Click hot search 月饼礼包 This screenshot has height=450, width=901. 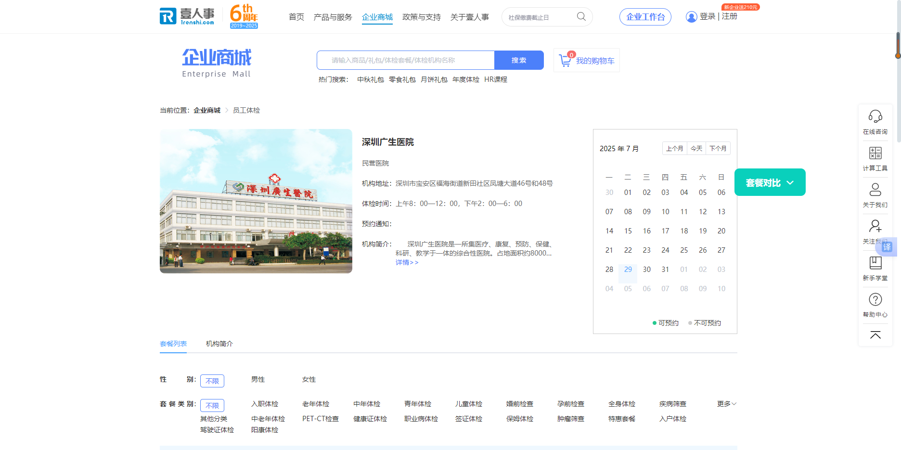click(x=434, y=79)
